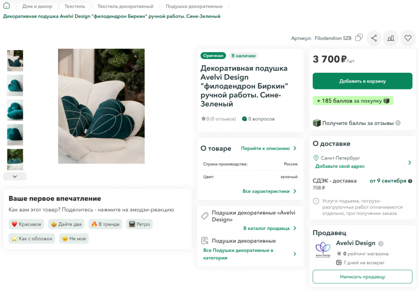
Task: Add product to comparison chart icon
Action: (391, 38)
